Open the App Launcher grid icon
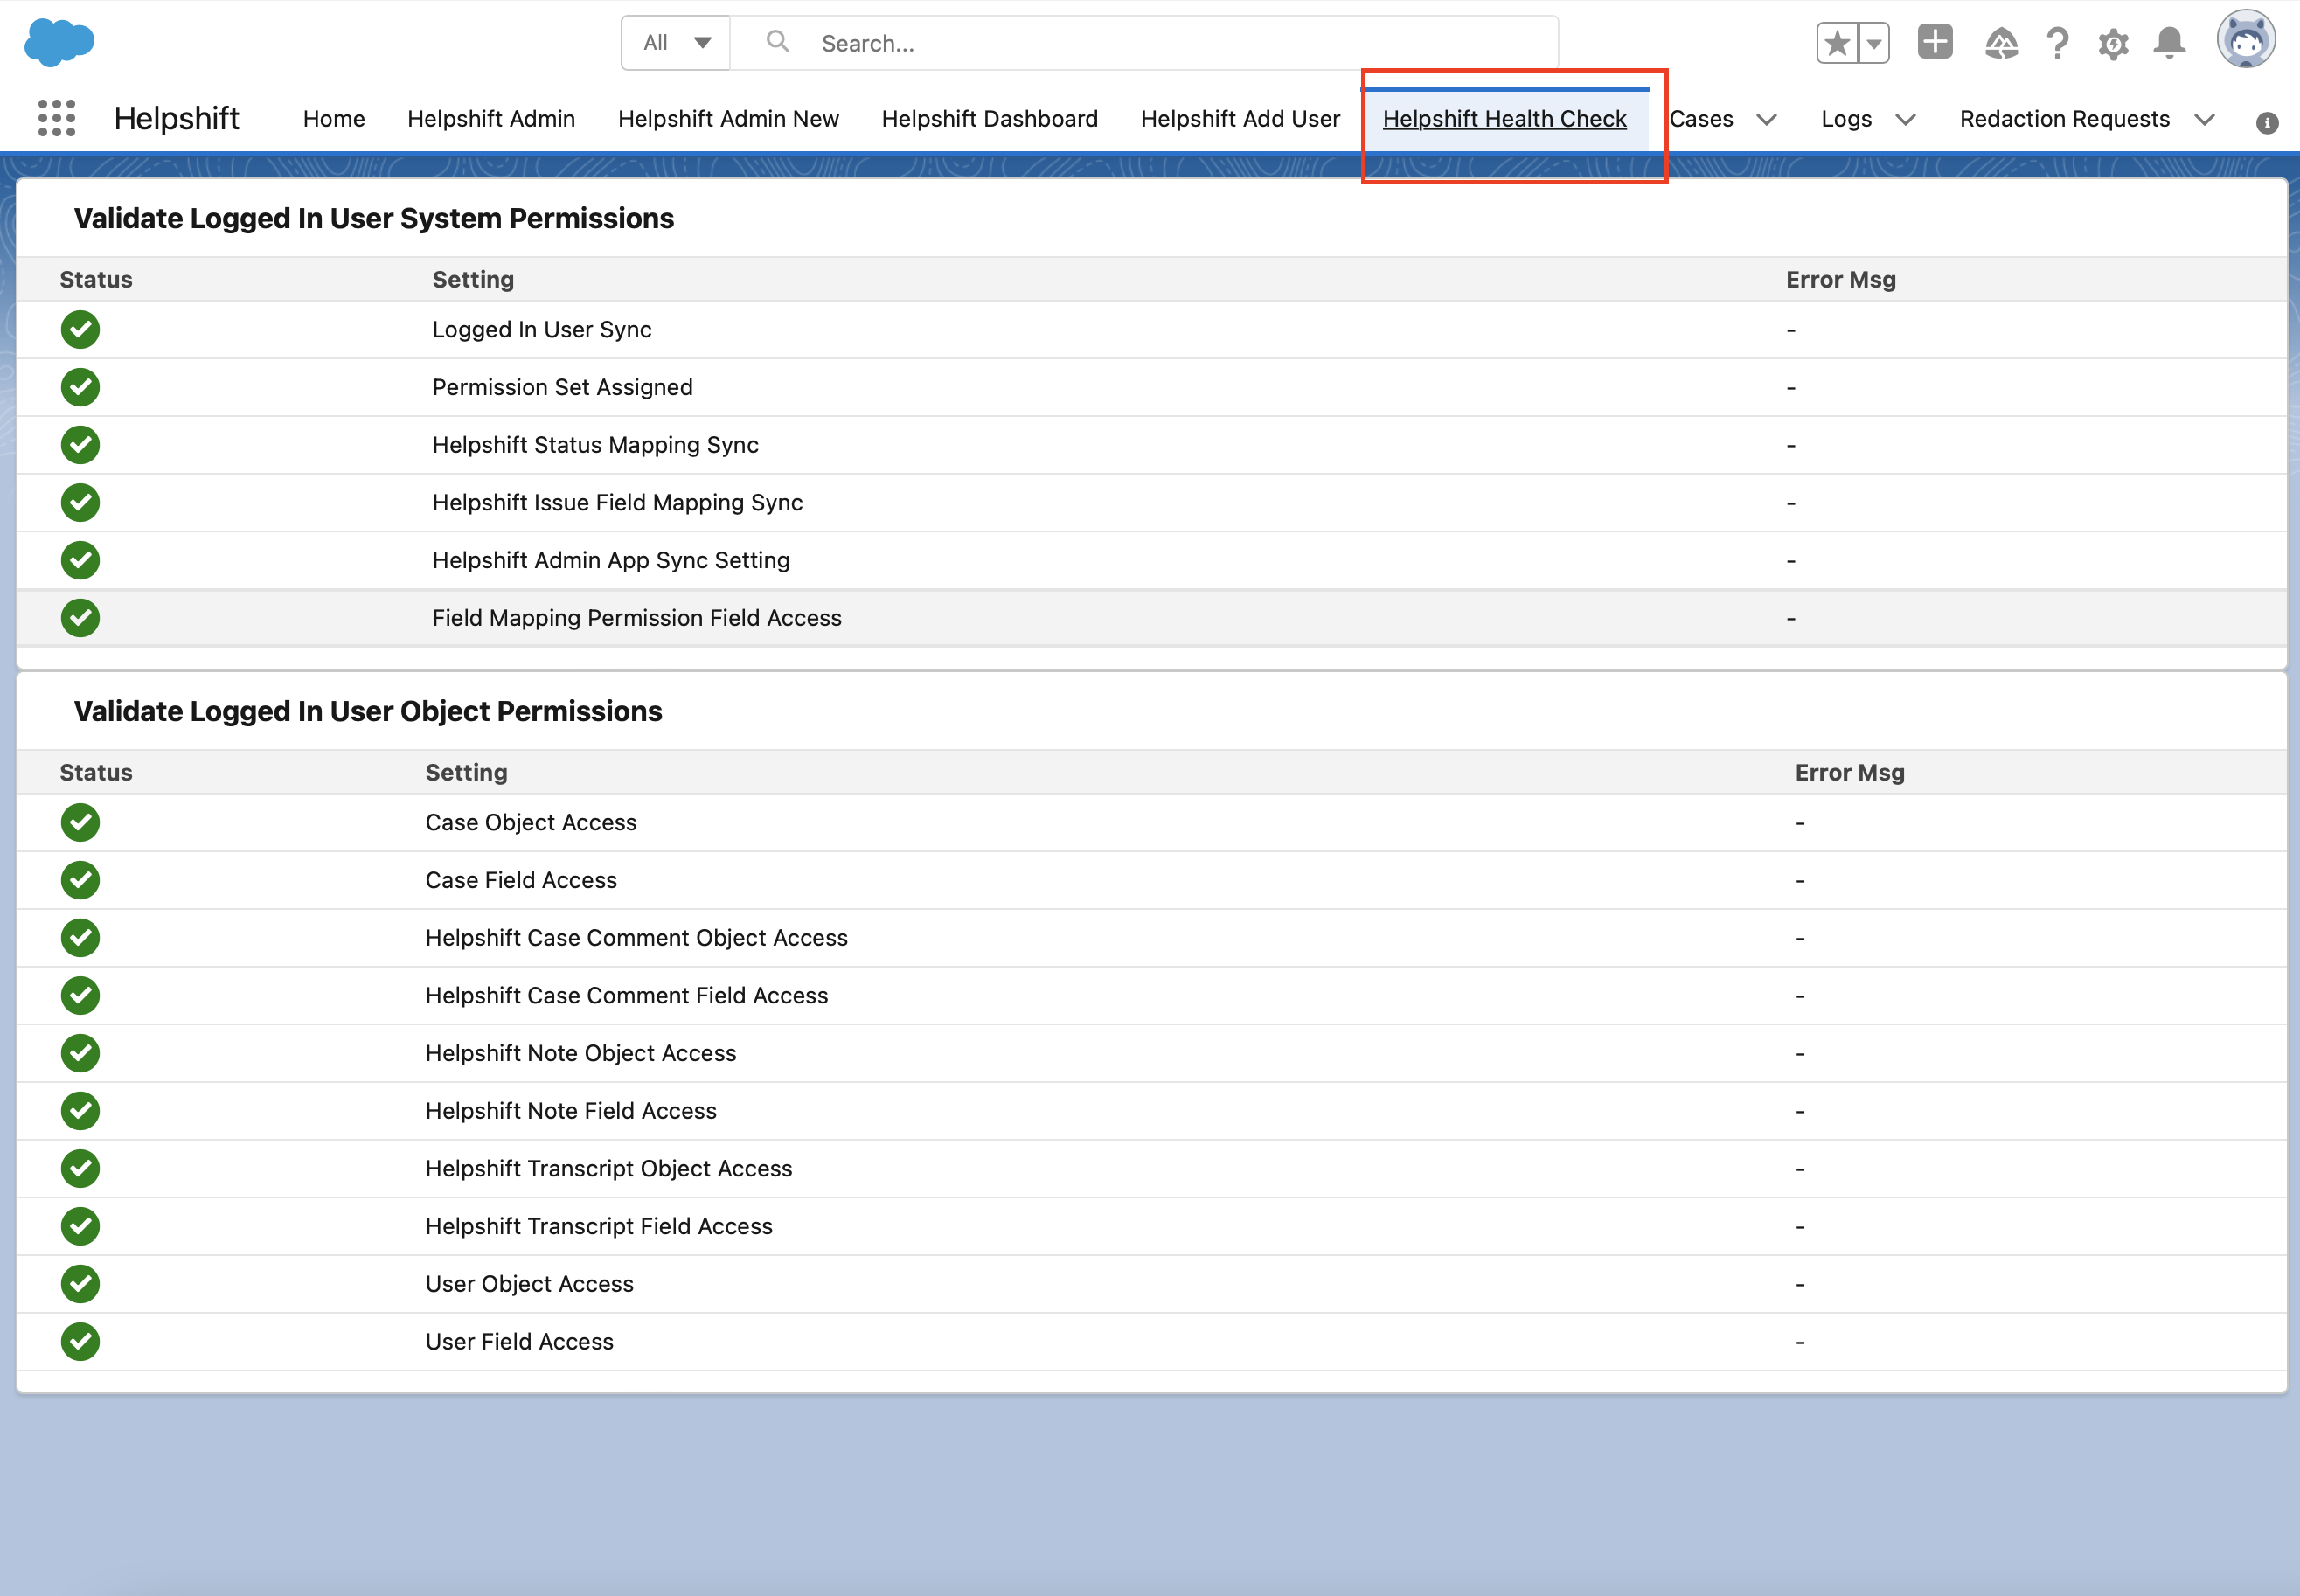The height and width of the screenshot is (1596, 2300). [56, 118]
